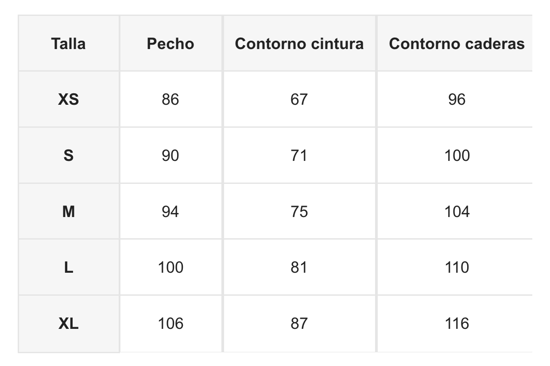Click the Talla column header
The height and width of the screenshot is (366, 550).
click(68, 44)
